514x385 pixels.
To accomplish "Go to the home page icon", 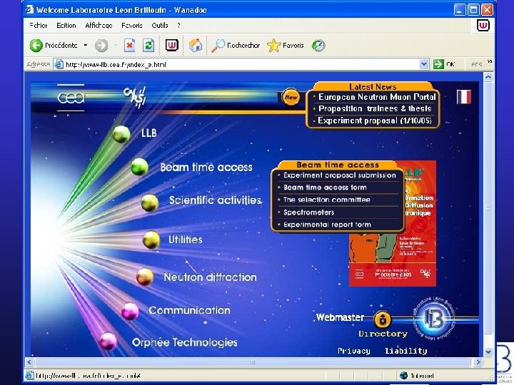I will (196, 45).
